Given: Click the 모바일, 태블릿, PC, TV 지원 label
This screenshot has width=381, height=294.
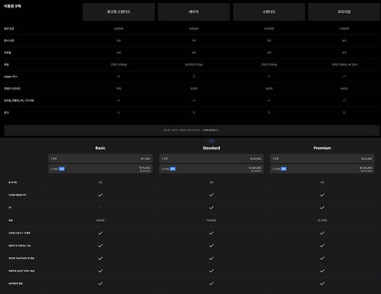Looking at the screenshot, I should [19, 101].
